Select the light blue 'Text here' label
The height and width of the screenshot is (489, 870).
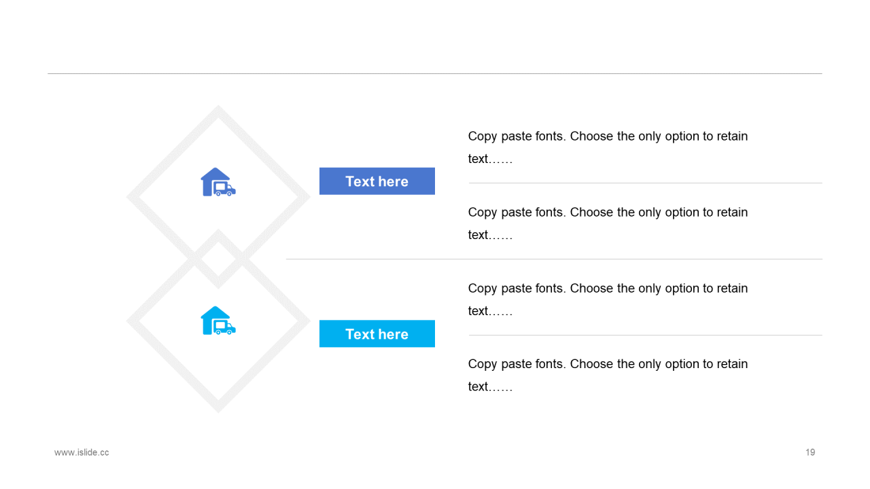377,333
